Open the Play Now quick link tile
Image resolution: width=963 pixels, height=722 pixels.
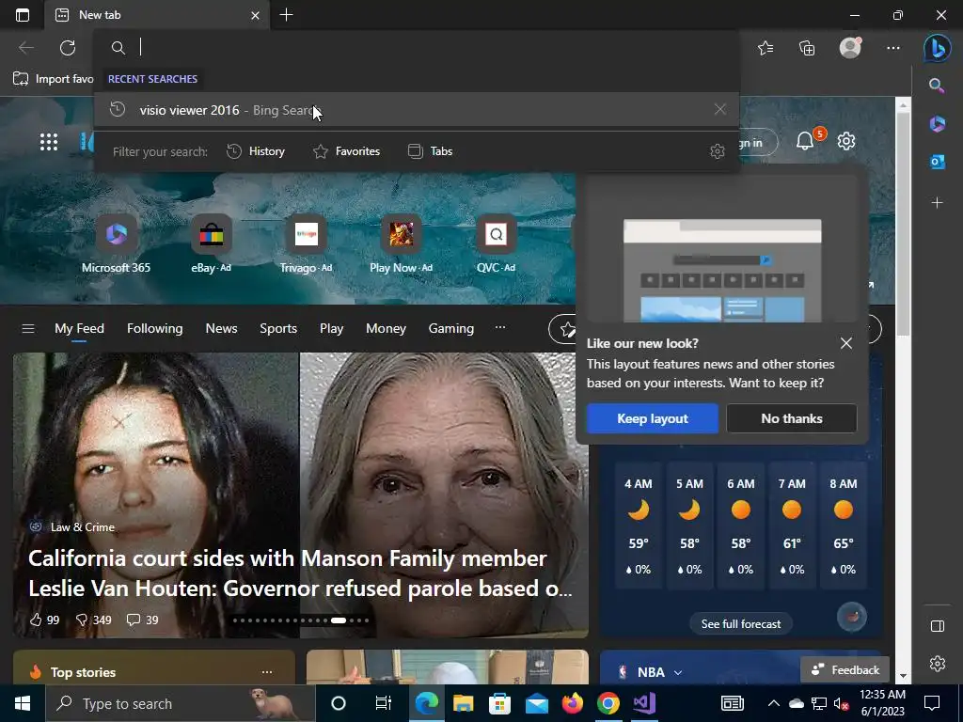[x=401, y=244]
